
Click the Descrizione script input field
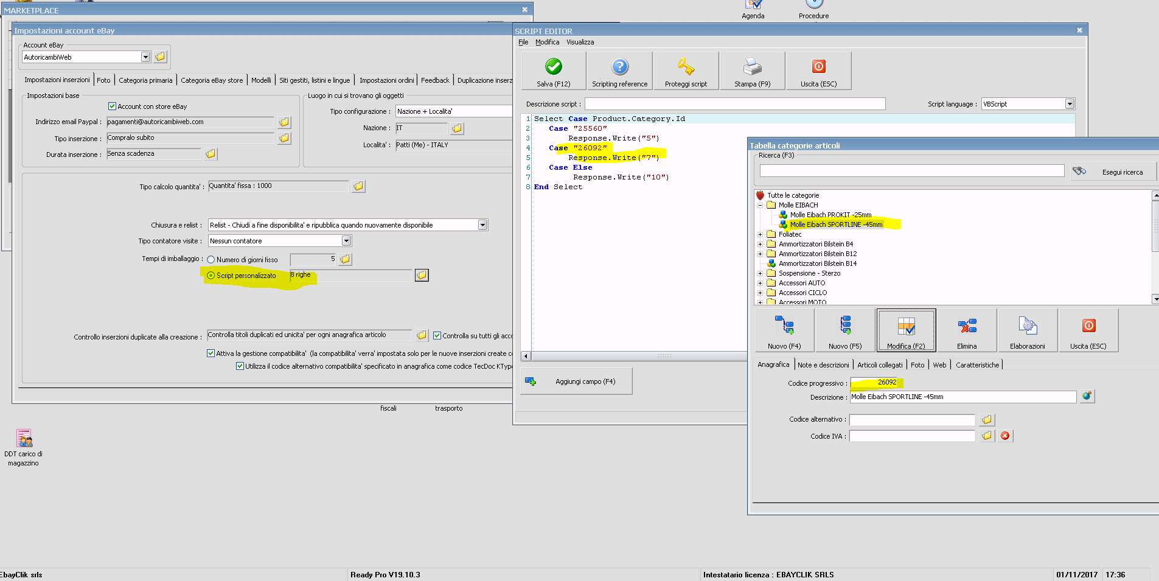pos(734,104)
